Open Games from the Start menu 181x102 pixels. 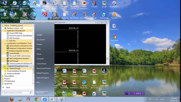(39, 54)
